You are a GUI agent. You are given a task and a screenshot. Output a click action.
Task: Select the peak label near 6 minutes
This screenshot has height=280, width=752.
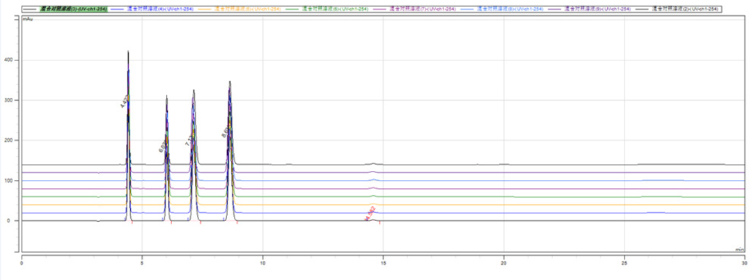162,145
